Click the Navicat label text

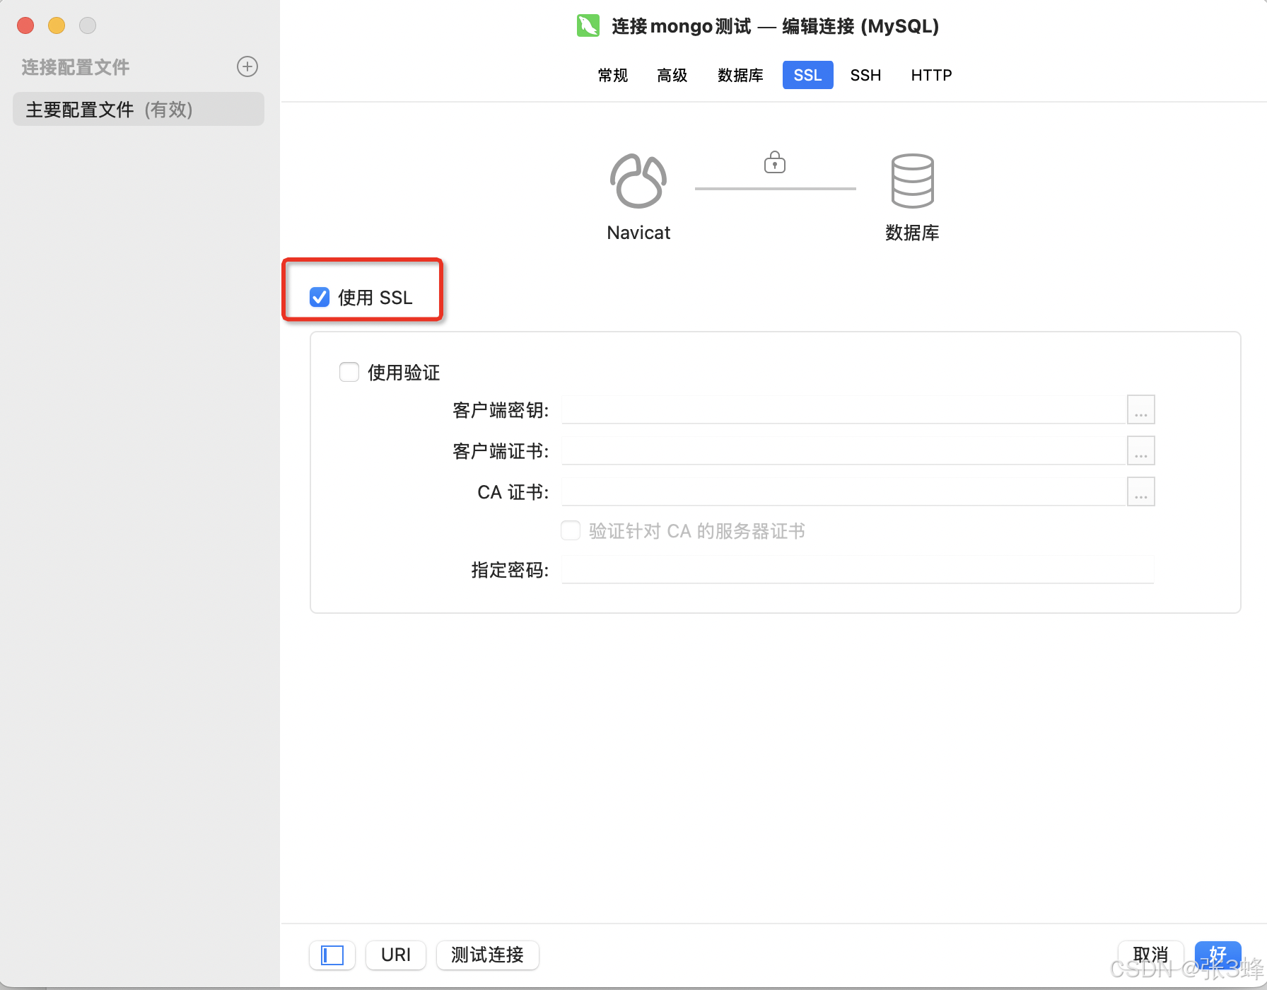click(638, 233)
